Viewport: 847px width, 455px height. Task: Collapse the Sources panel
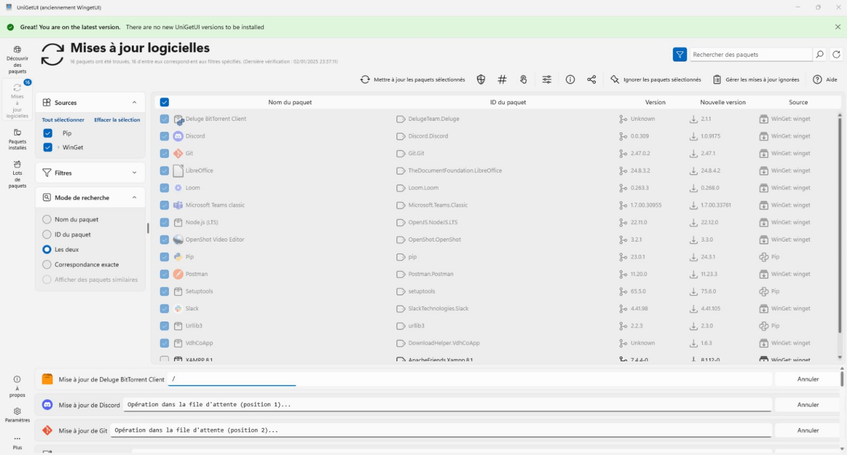click(x=134, y=103)
